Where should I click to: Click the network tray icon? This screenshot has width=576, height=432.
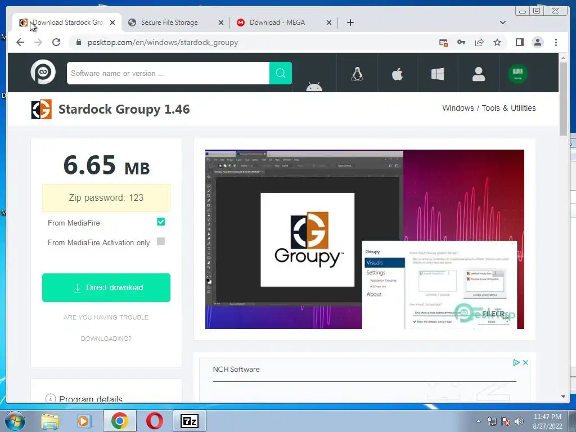click(492, 421)
